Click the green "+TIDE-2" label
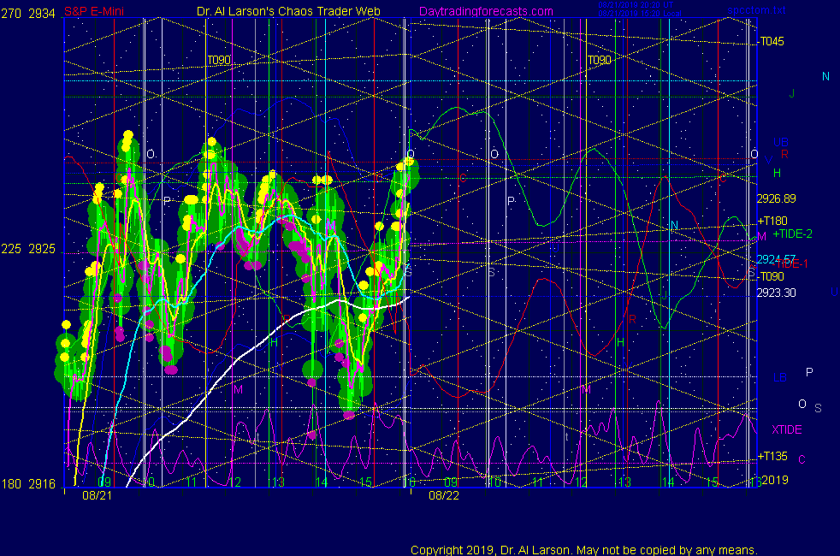Screen dimensions: 840x556 [x=792, y=234]
